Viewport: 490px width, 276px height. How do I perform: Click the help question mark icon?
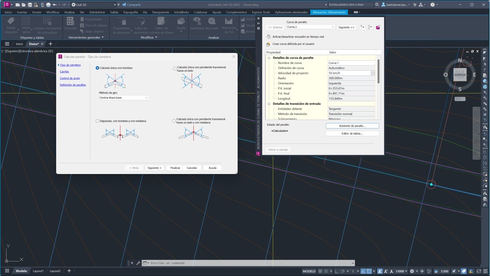(x=433, y=5)
